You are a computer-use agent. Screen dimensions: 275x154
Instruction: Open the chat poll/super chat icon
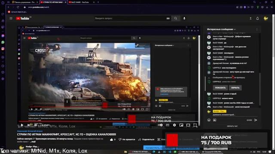click(215, 120)
